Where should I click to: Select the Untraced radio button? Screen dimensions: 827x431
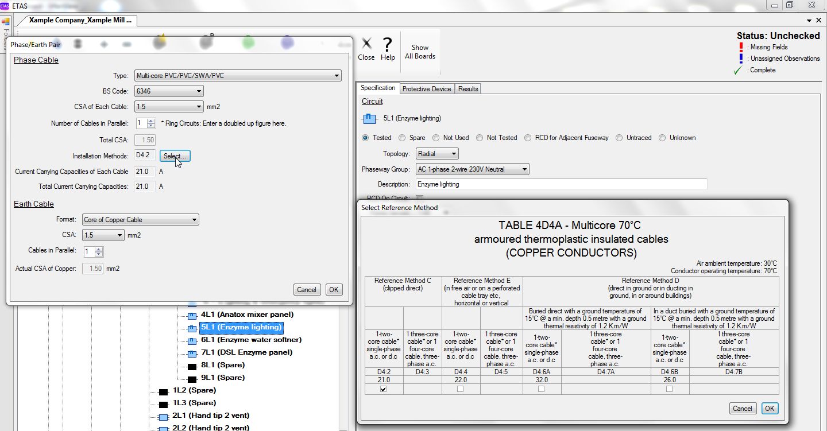[619, 138]
